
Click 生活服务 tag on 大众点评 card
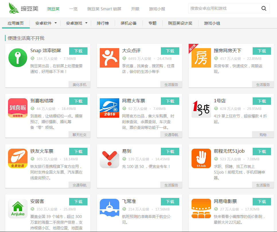[x=171, y=84]
